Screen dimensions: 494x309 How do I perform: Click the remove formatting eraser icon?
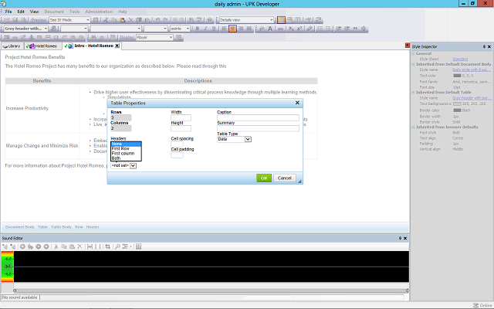point(310,29)
